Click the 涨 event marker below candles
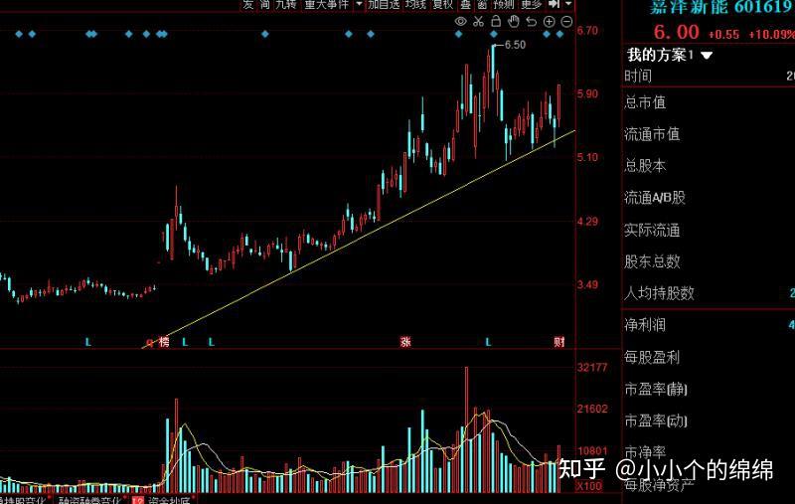 (405, 342)
